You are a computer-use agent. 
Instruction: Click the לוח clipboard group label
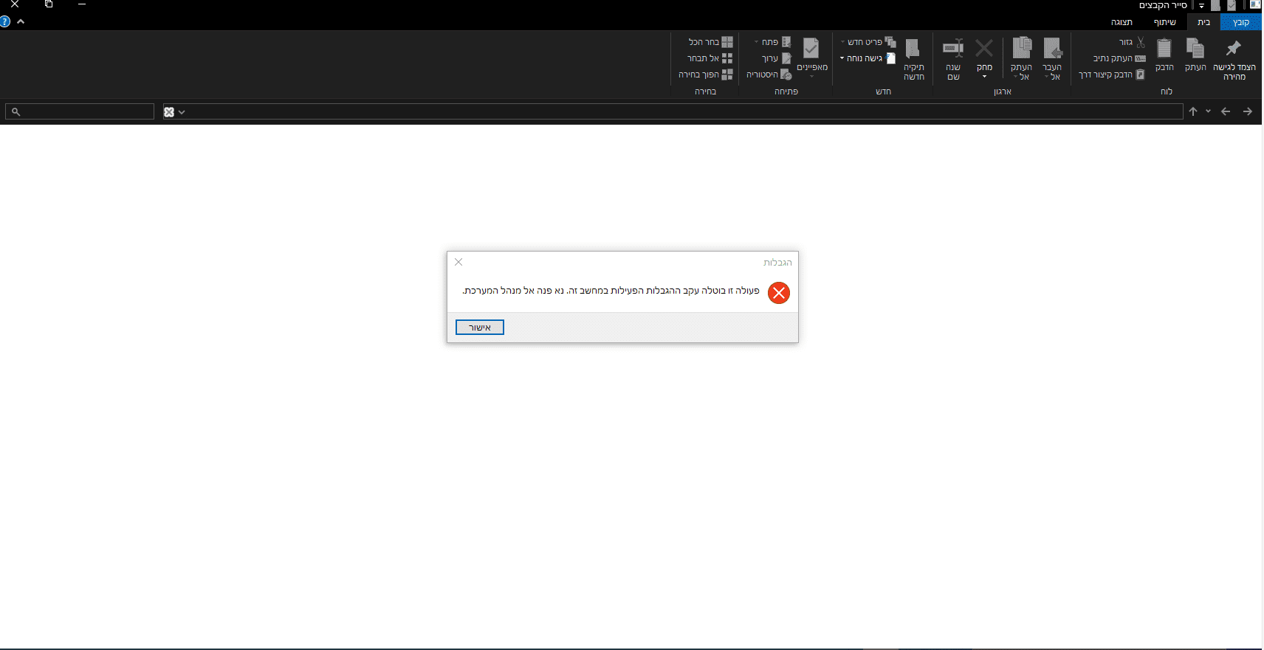pos(1167,91)
